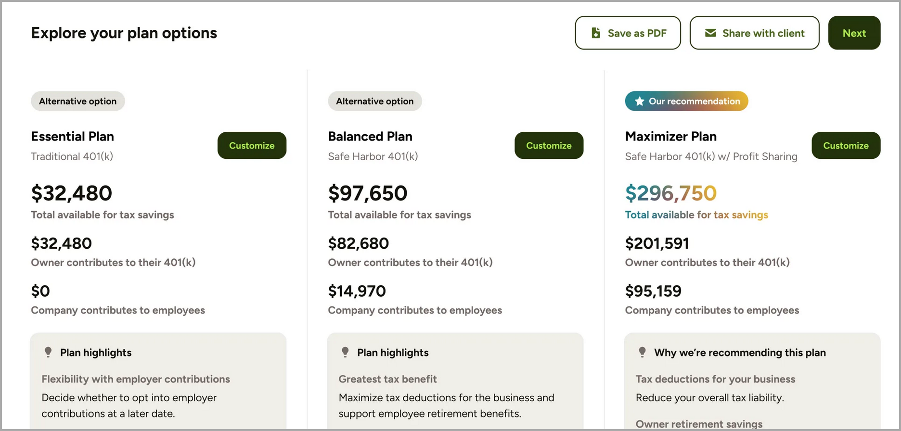The width and height of the screenshot is (901, 431).
Task: Customize the Essential Plan
Action: 252,145
